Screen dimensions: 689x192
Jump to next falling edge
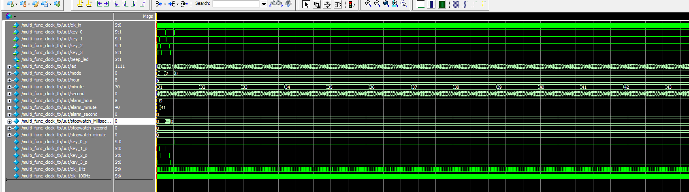point(125,4)
